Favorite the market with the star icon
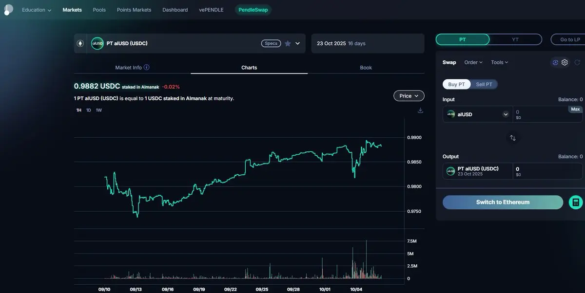585x293 pixels. [x=288, y=43]
